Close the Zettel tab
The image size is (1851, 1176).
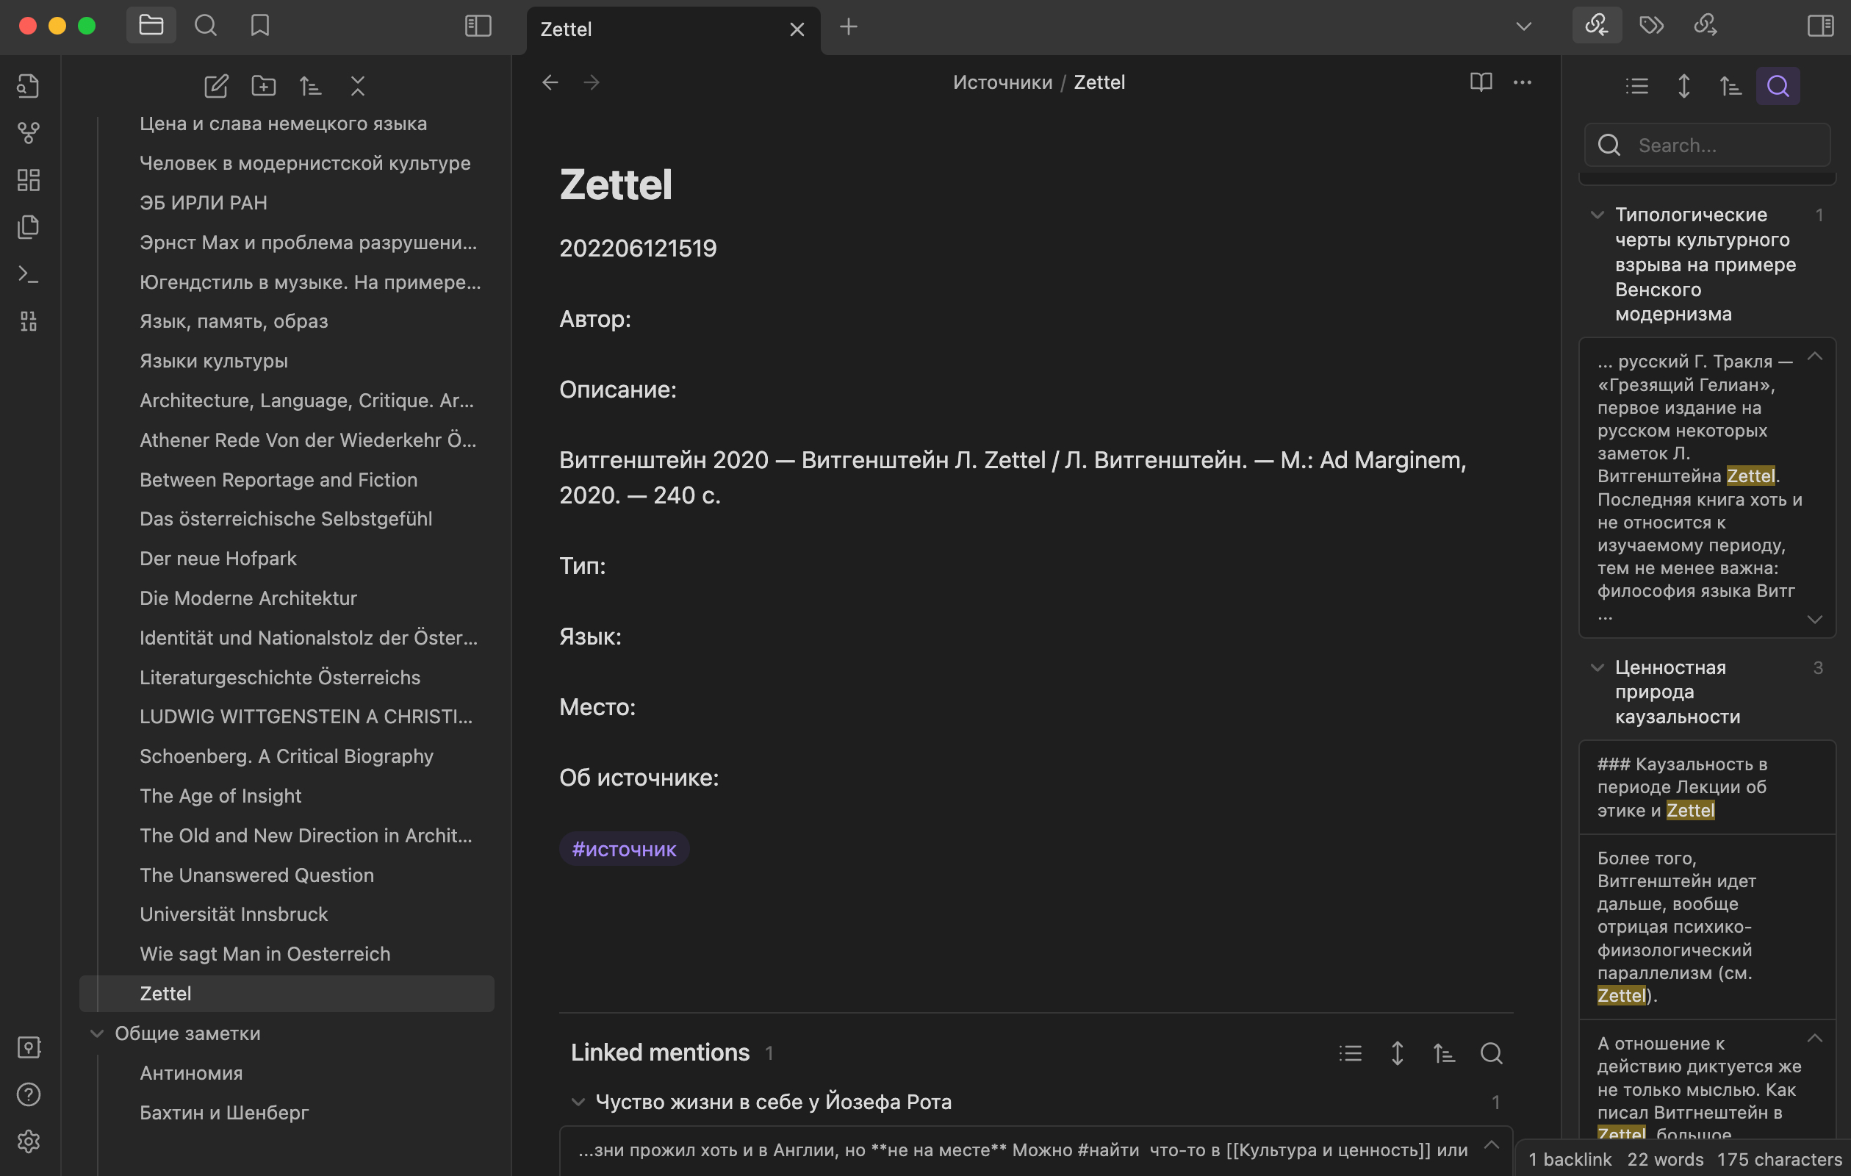797,29
